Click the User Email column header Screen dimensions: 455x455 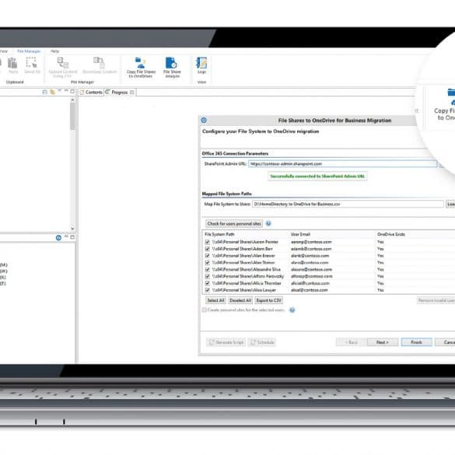(301, 234)
